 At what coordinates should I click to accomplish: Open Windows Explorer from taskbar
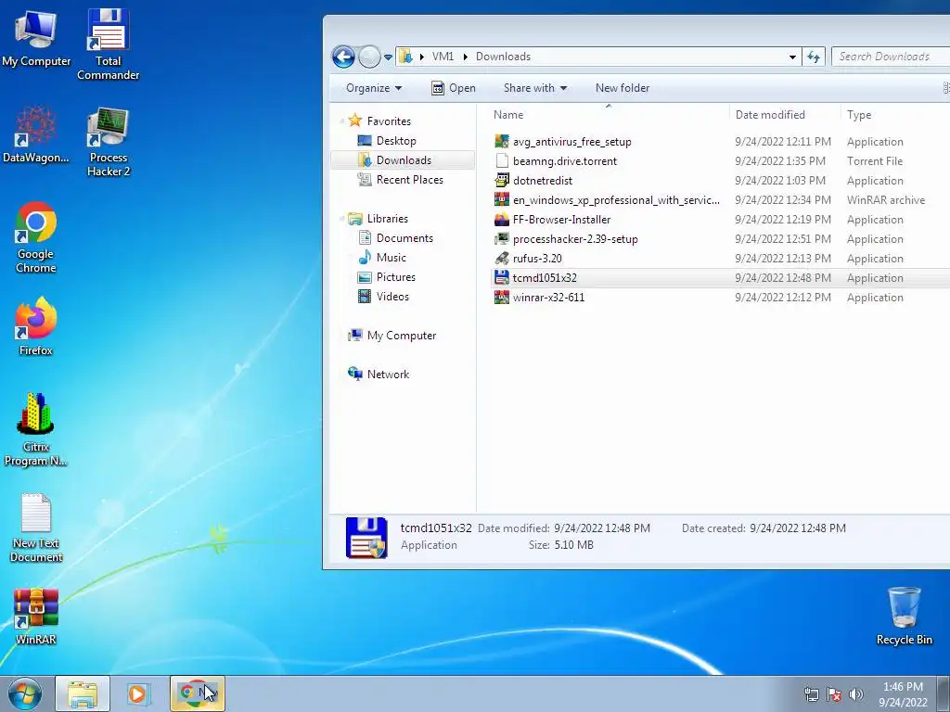[x=83, y=693]
